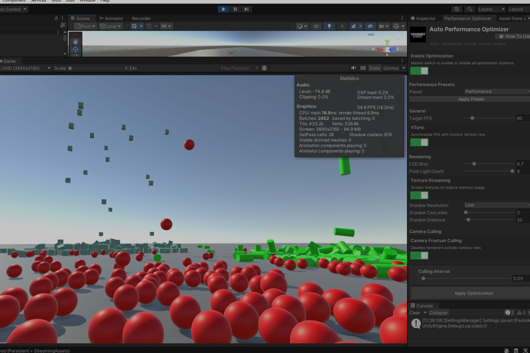This screenshot has height=353, width=530.
Task: Open the Play Focused dropdown
Action: [x=239, y=68]
